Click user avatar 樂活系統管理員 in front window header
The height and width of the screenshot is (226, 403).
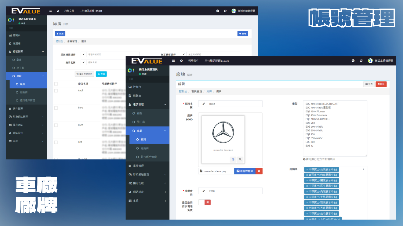380,61
